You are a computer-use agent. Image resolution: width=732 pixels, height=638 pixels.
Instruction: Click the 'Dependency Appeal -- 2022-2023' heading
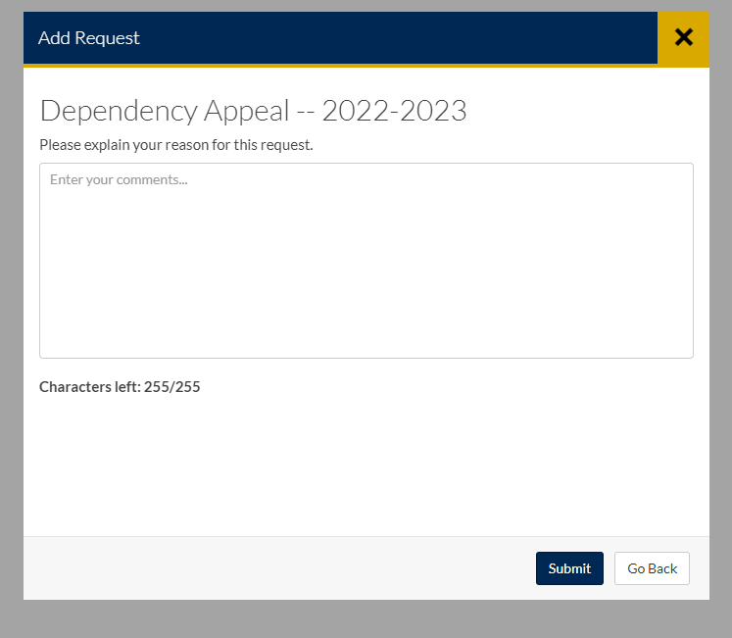254,111
